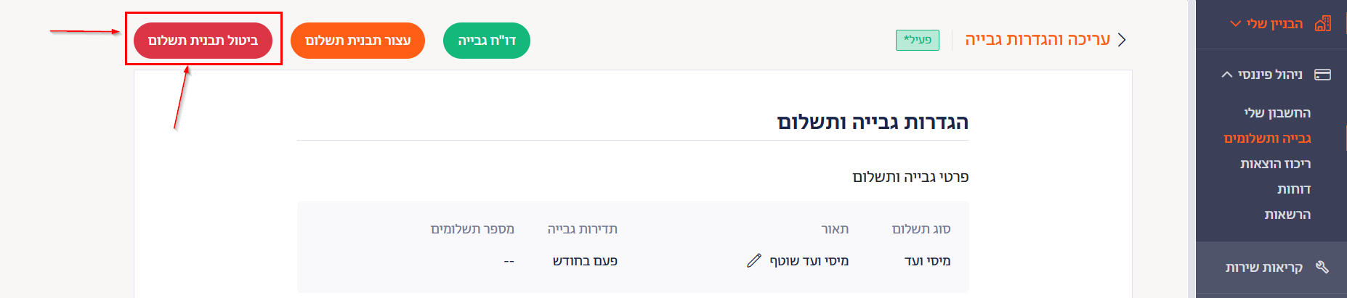Open קריאות שירות in the sidebar
Image resolution: width=1347 pixels, height=298 pixels.
[x=1264, y=267]
